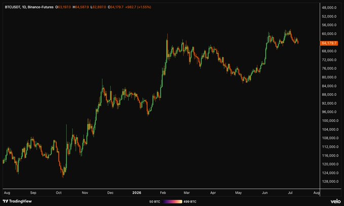
Task: Click the 50 to 499 BTC color gradient legend
Action: pyautogui.click(x=172, y=201)
